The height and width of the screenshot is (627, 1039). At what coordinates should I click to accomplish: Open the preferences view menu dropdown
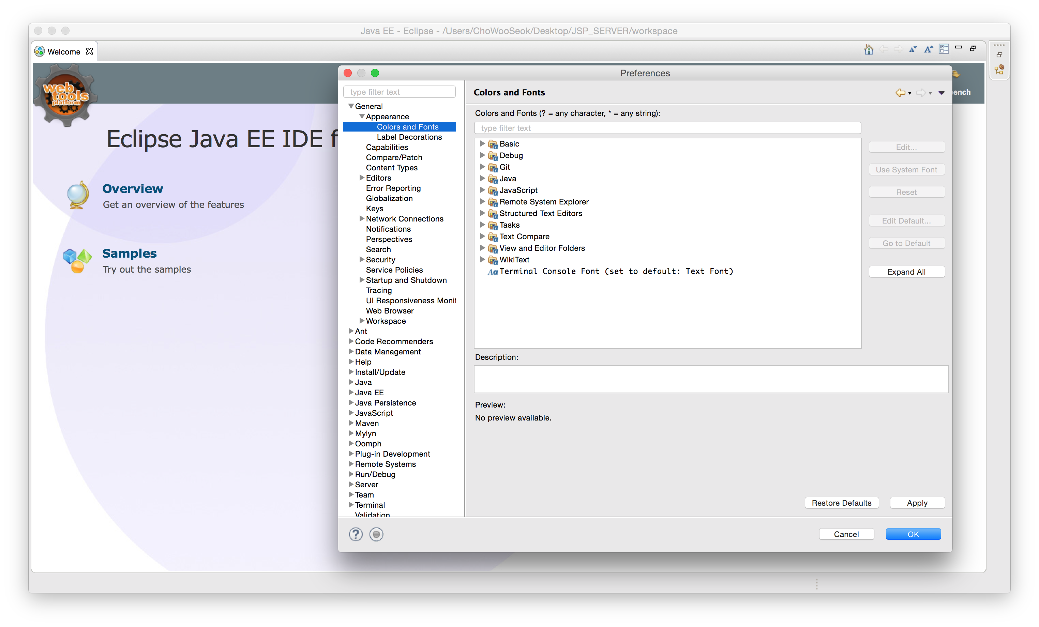[x=941, y=93]
